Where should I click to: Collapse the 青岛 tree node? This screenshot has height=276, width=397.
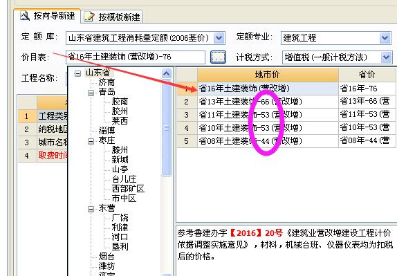pyautogui.click(x=91, y=93)
